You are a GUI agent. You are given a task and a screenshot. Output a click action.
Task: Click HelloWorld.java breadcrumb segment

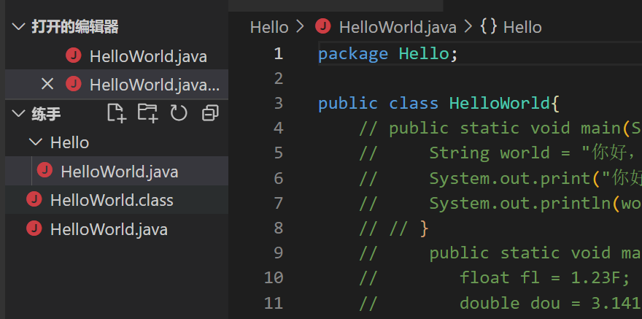[x=398, y=27]
